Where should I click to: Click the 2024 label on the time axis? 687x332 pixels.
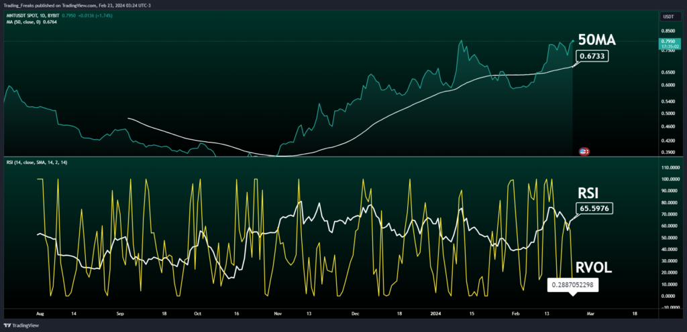pos(436,314)
